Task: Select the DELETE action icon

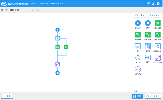Action: tap(158, 35)
